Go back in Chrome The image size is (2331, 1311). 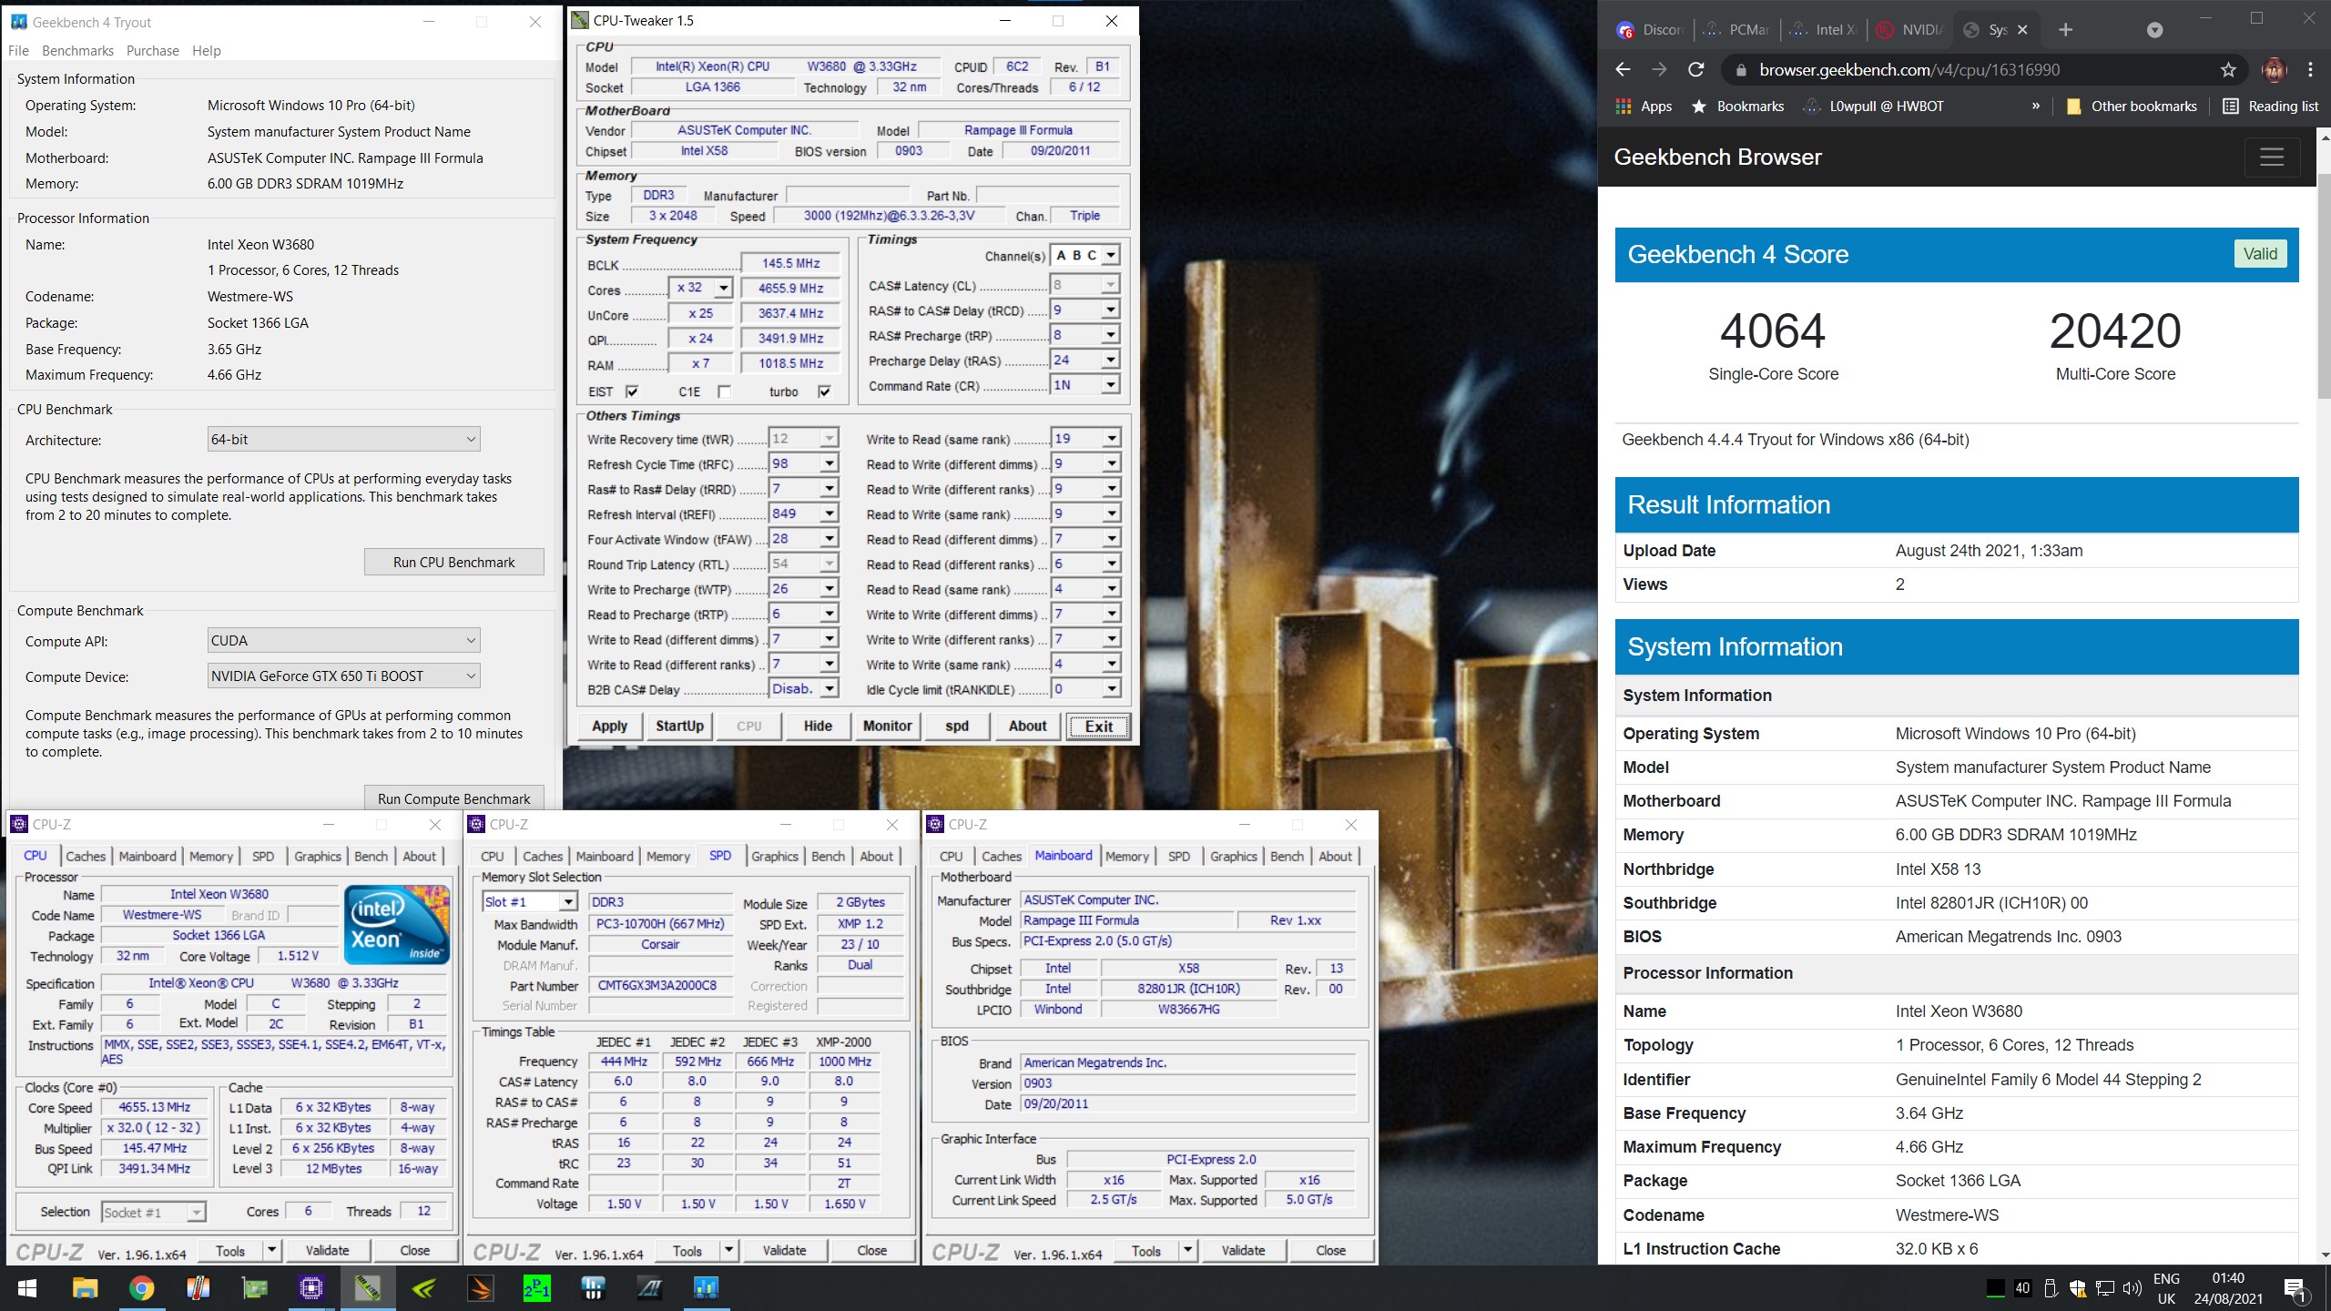tap(1623, 70)
